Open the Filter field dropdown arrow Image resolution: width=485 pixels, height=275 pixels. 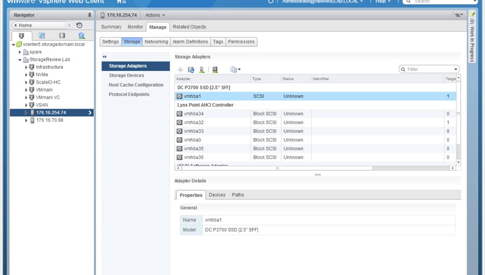456,69
